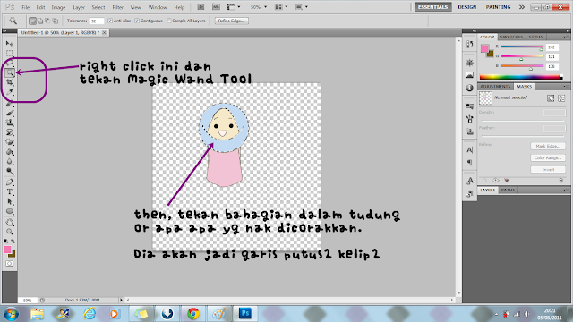The image size is (573, 322).
Task: Toggle Quick Mask mode icon
Action: tap(10, 264)
